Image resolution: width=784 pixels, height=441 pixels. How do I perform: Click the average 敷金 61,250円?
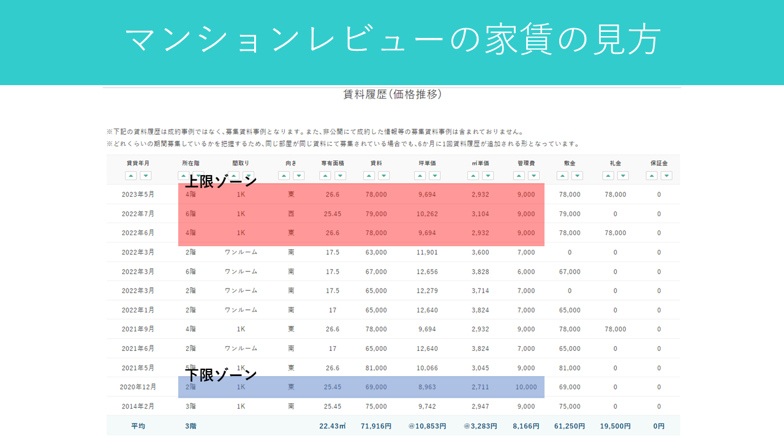coord(570,426)
